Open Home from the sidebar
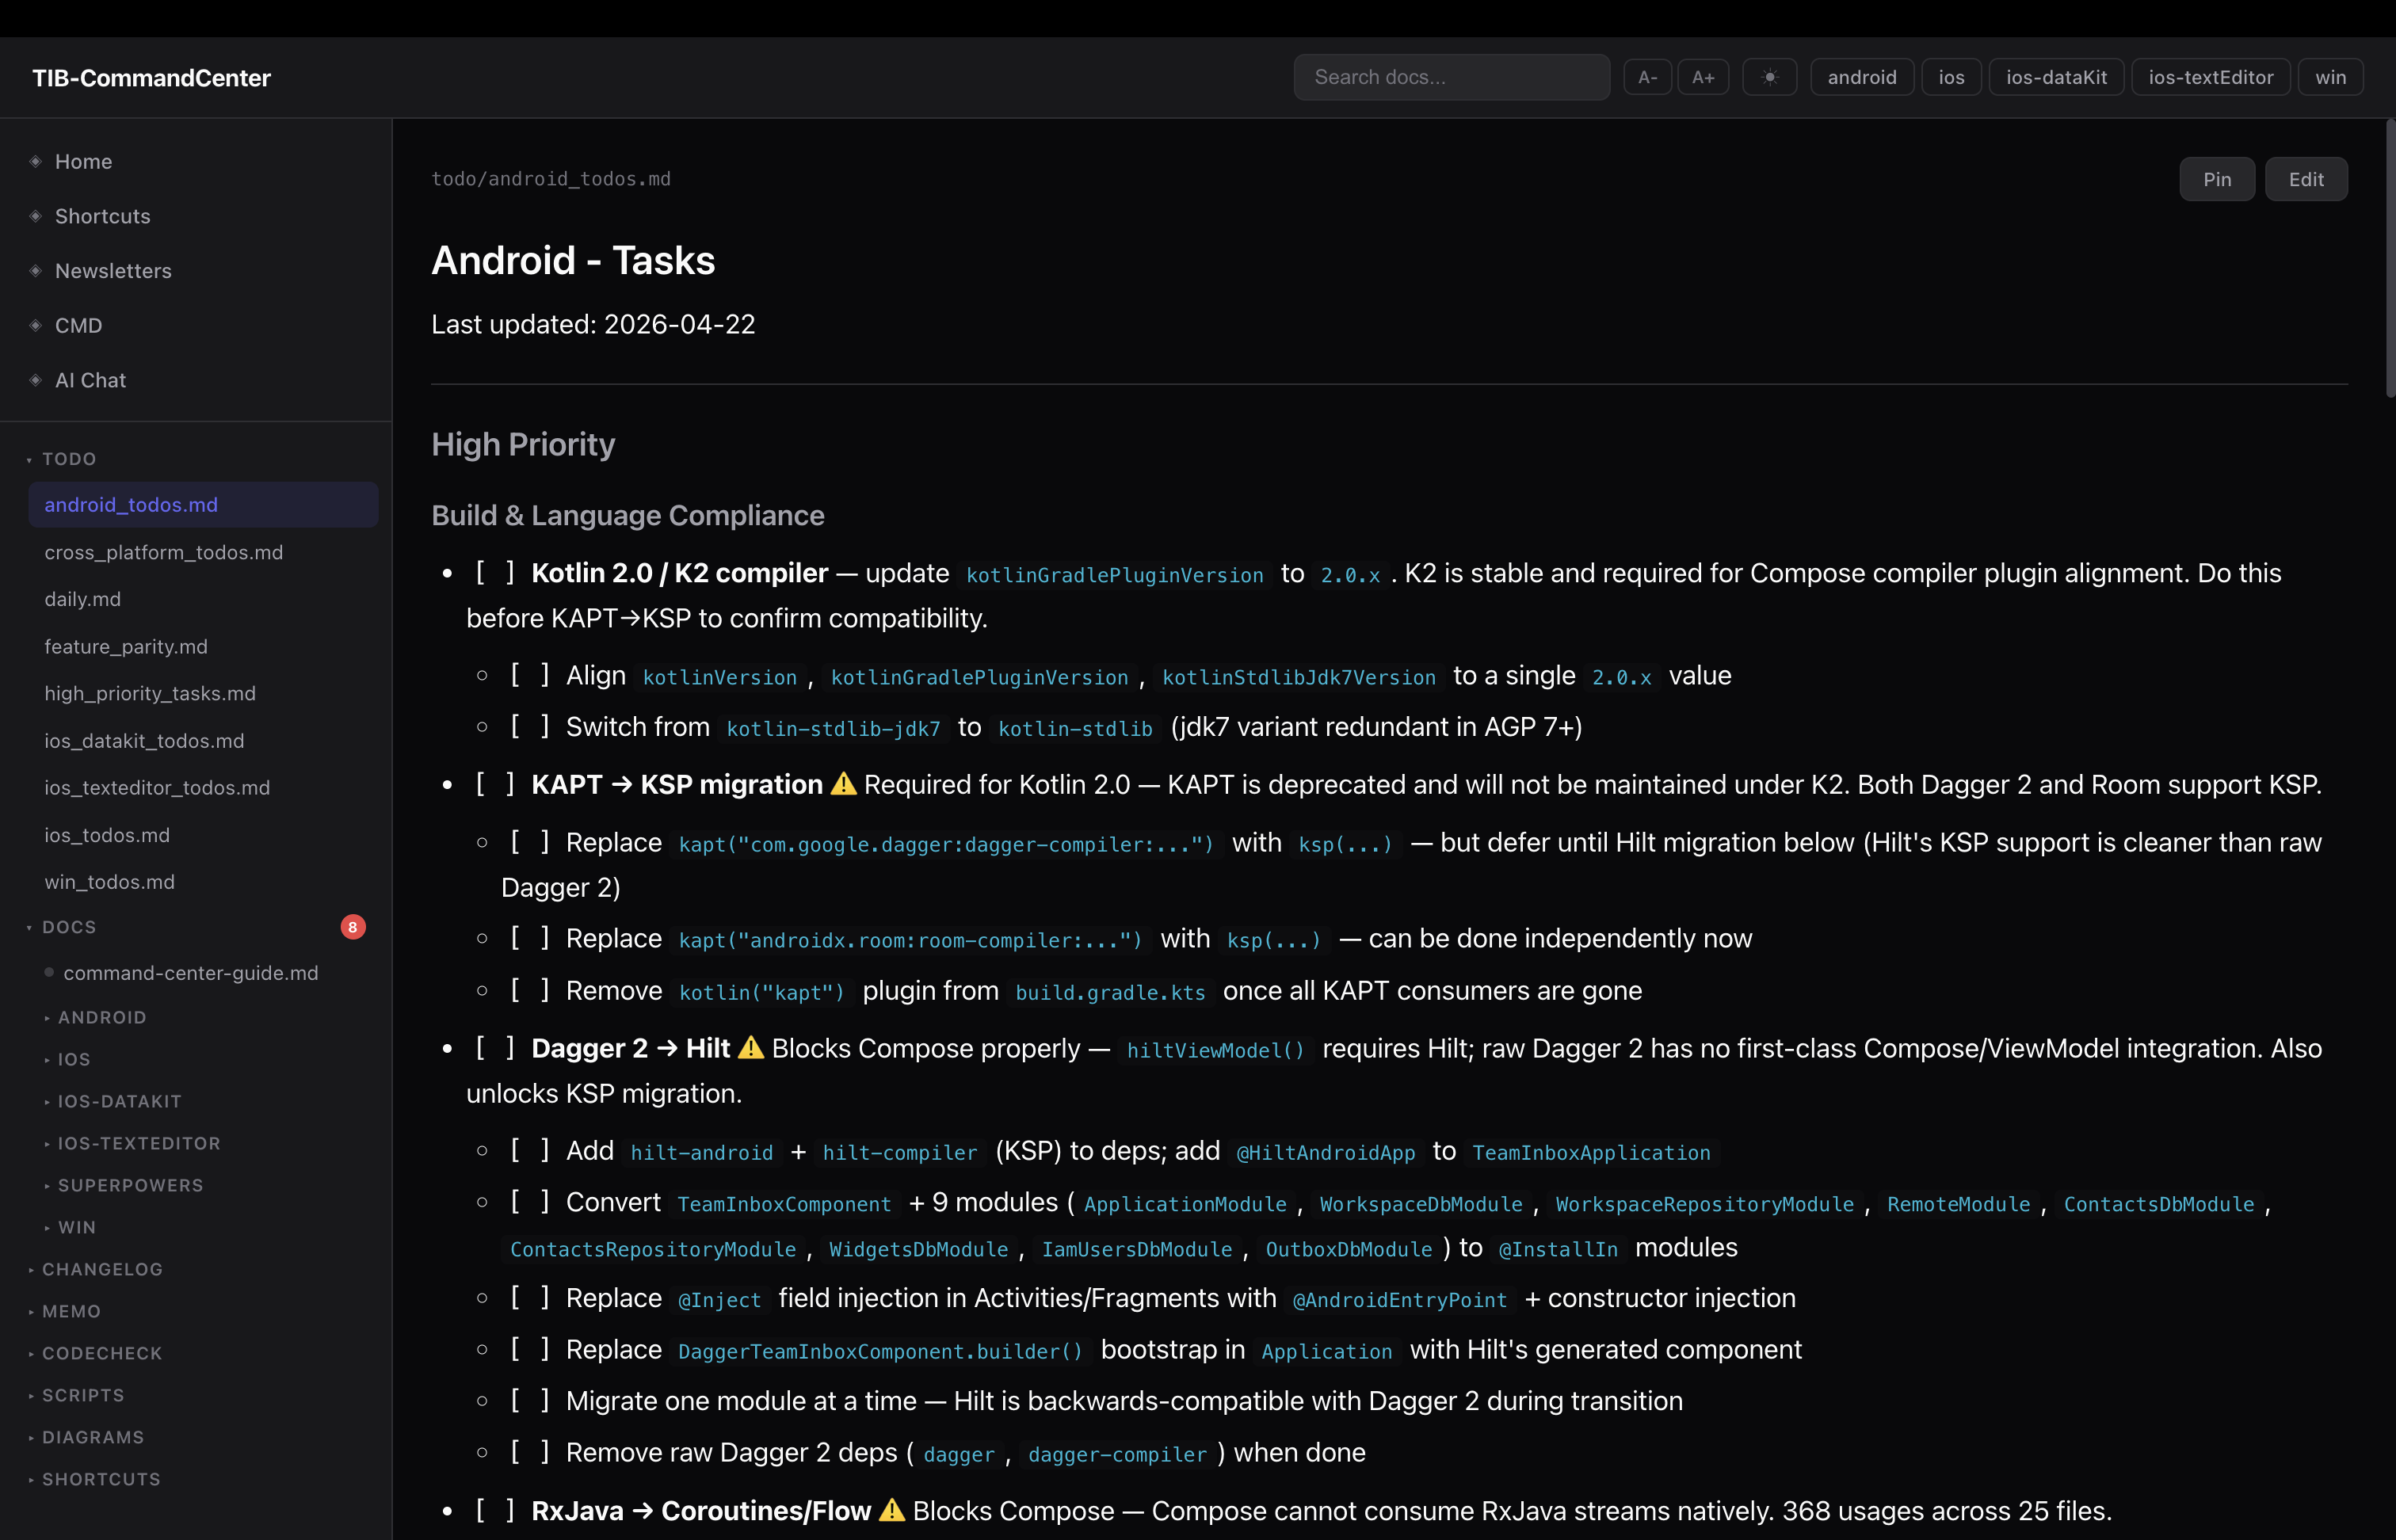Viewport: 2396px width, 1540px height. click(x=83, y=161)
